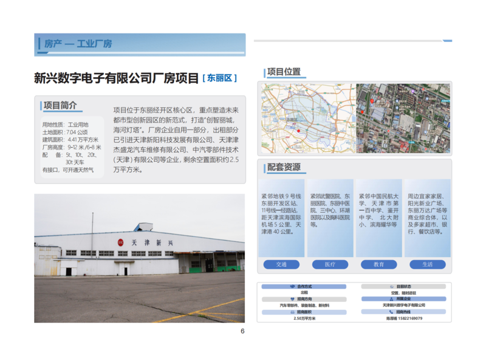Click the 项目位置 heading

(284, 72)
